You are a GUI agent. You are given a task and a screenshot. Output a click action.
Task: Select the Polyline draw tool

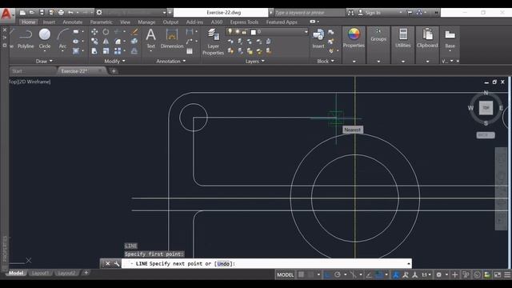coord(26,39)
